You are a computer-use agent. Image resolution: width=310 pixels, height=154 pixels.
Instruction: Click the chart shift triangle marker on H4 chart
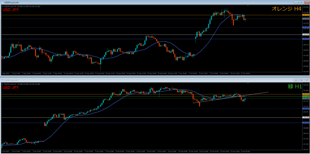click(x=248, y=6)
